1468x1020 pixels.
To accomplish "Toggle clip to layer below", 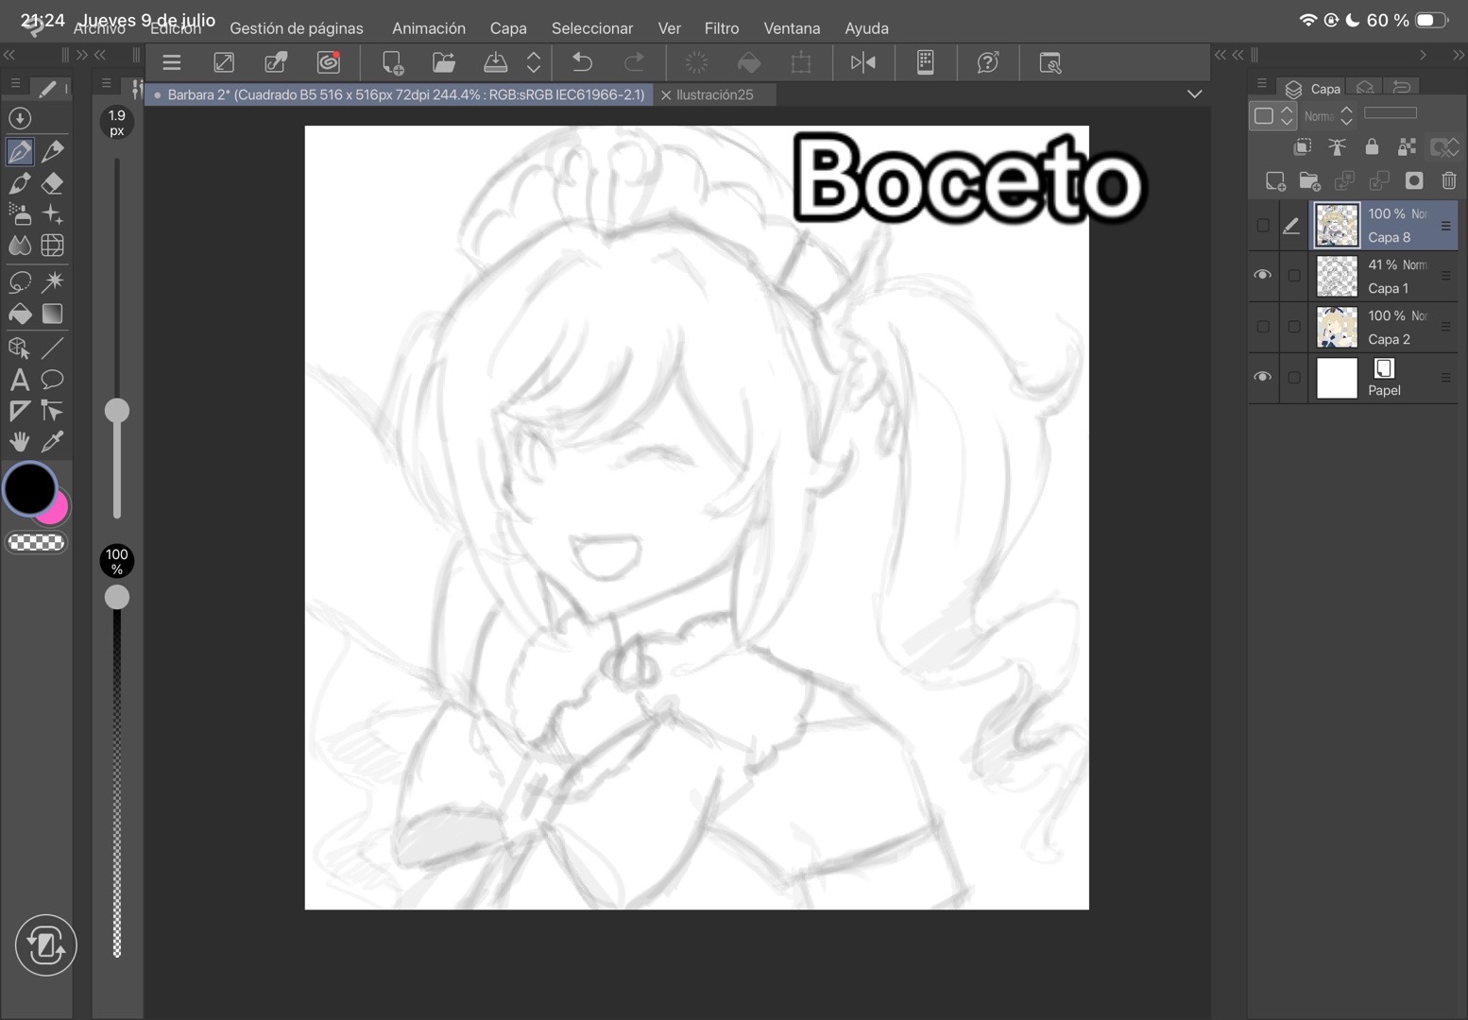I will coord(1303,146).
